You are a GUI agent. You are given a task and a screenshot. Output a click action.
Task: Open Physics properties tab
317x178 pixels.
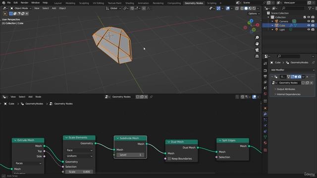point(265,126)
